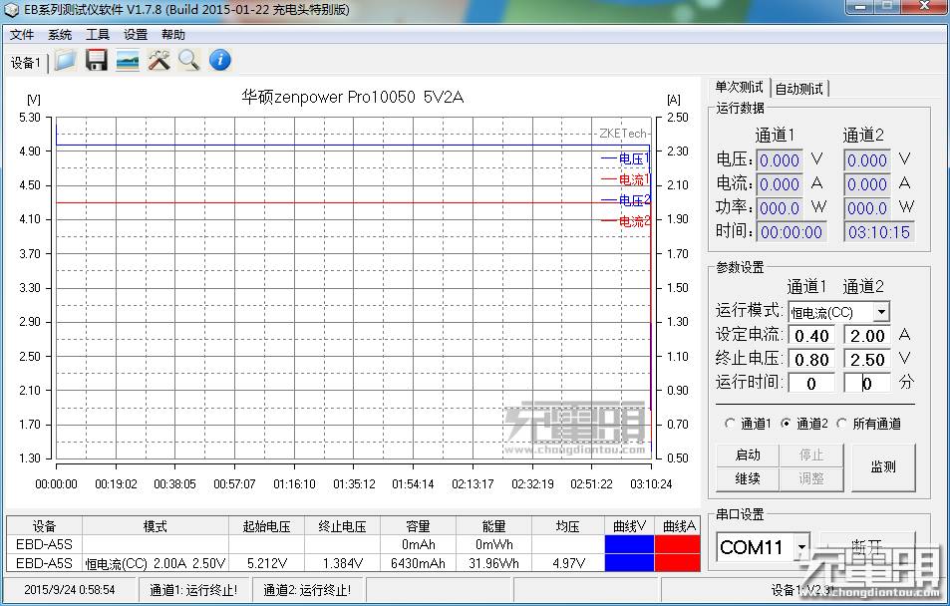Click first row blue 曲线V color swatch

(629, 544)
